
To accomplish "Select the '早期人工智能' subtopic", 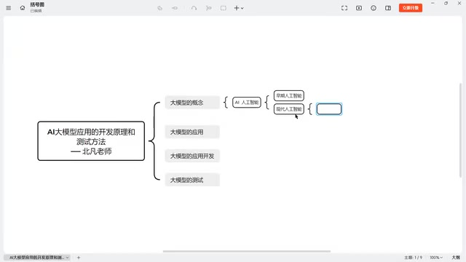I will [289, 95].
